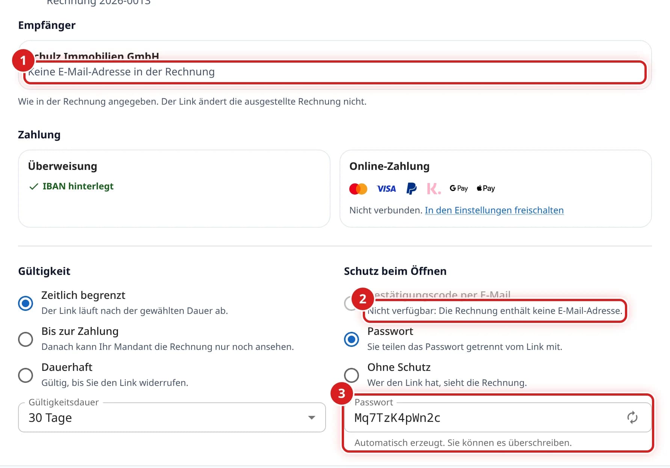Screen dimensions: 670x468
Task: Click Gültig, bis Sie den Link widerrufen text
Action: pos(115,382)
